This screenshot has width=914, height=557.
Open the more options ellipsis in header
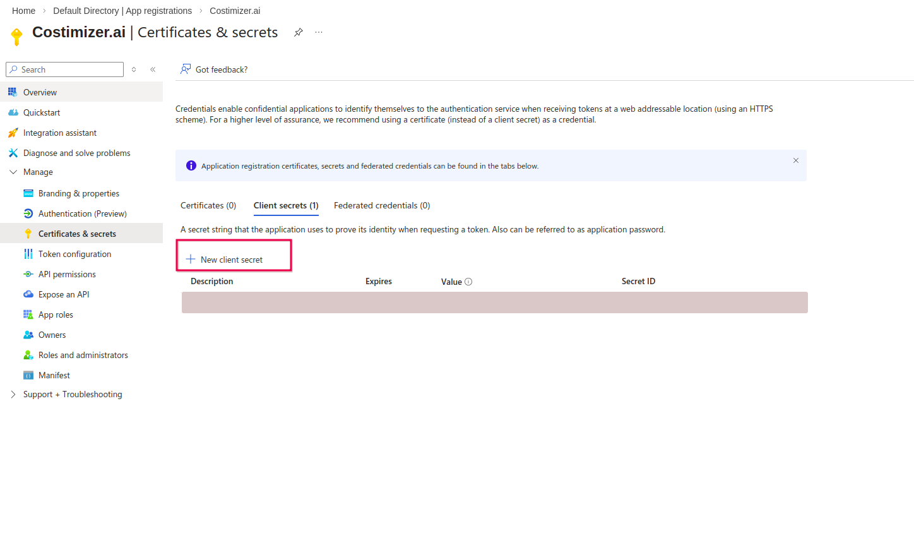tap(319, 32)
